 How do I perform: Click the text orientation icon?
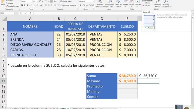55,1
